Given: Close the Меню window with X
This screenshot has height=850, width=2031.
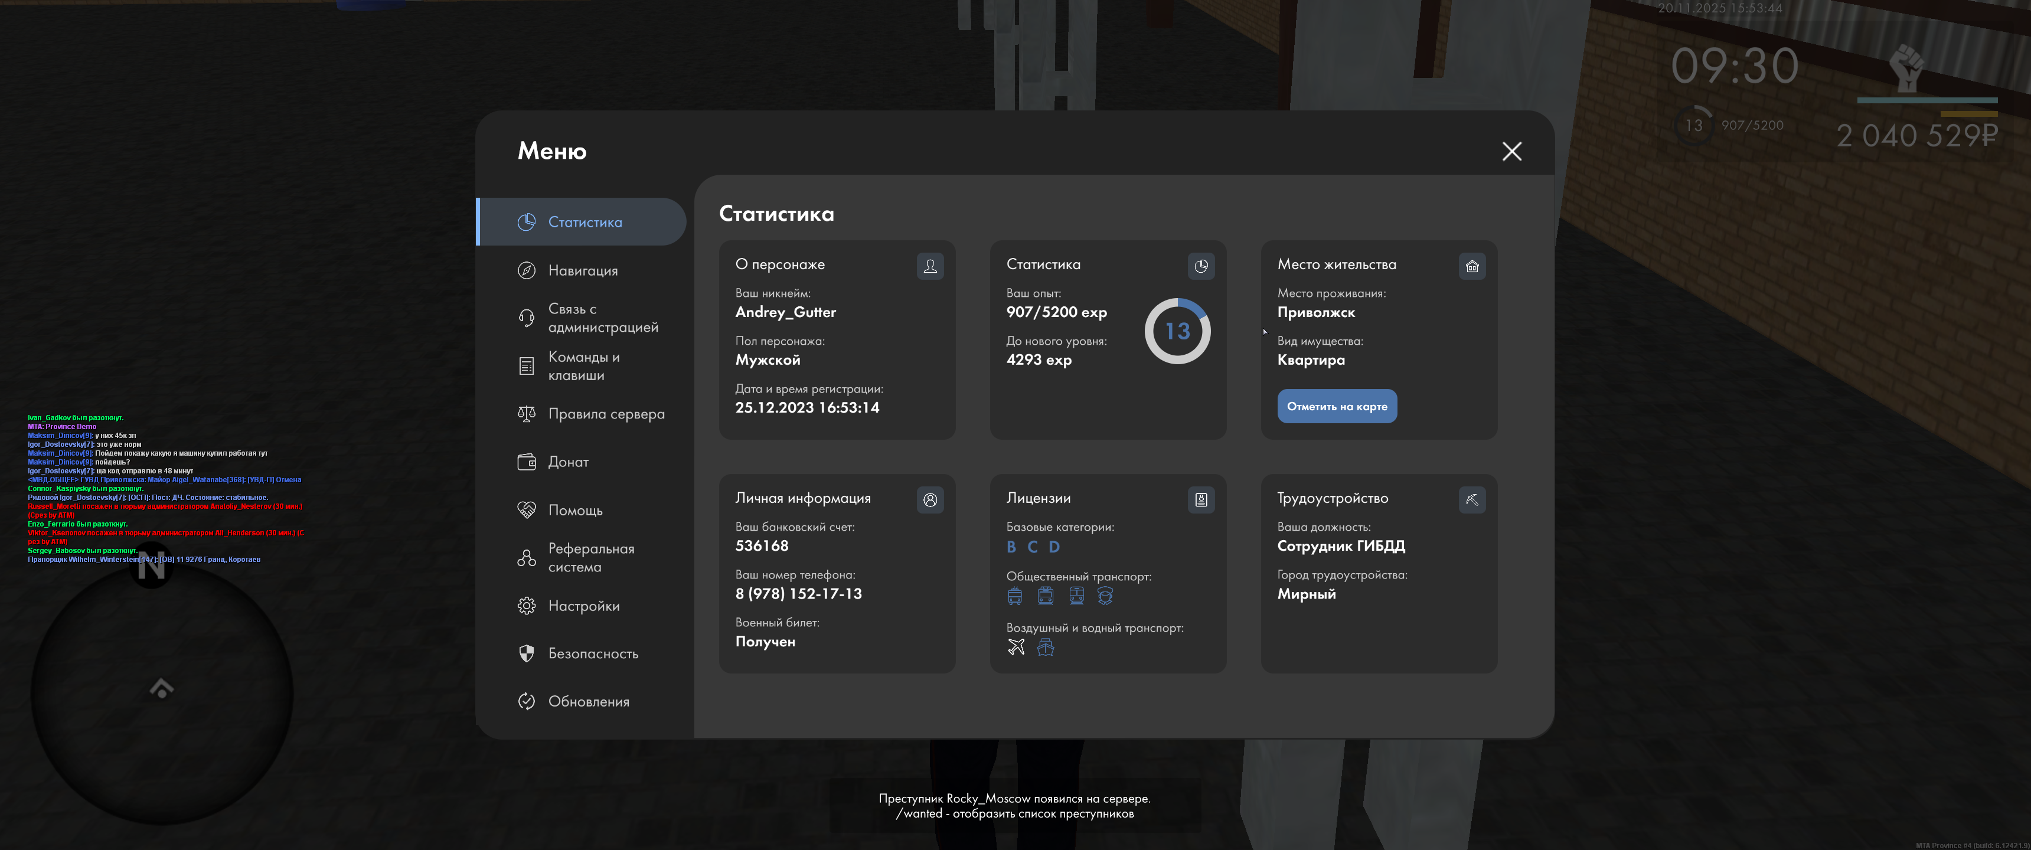Looking at the screenshot, I should (1511, 151).
